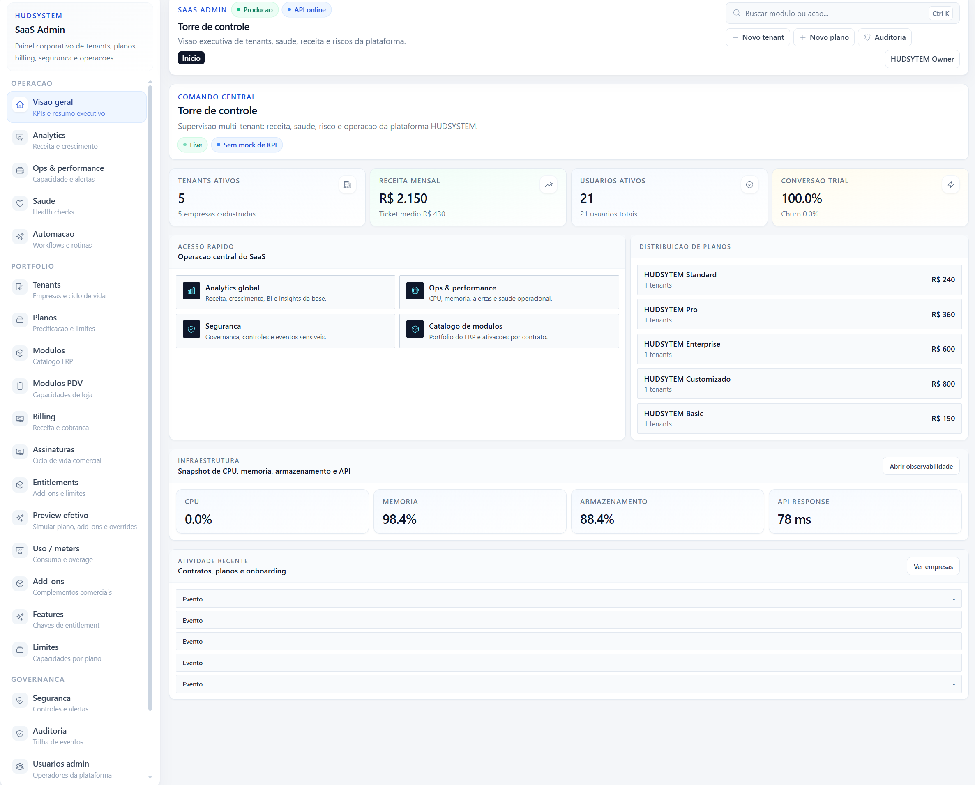Click the Auditoria shield icon in sidebar
Screen dimensions: 975x785
[x=20, y=734]
